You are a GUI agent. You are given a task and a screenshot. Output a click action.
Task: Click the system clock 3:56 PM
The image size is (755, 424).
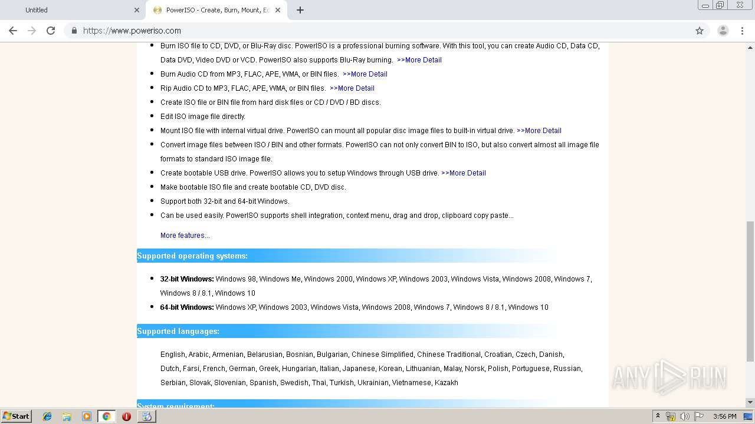724,416
